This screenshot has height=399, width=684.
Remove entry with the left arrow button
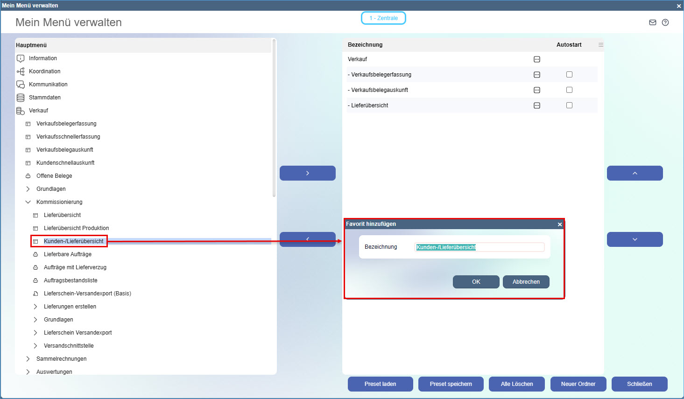click(x=308, y=239)
